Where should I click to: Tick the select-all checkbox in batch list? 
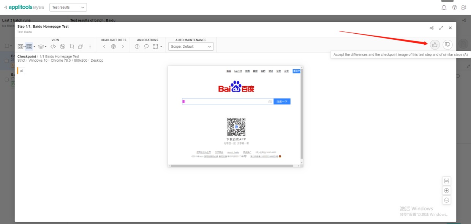click(6, 46)
